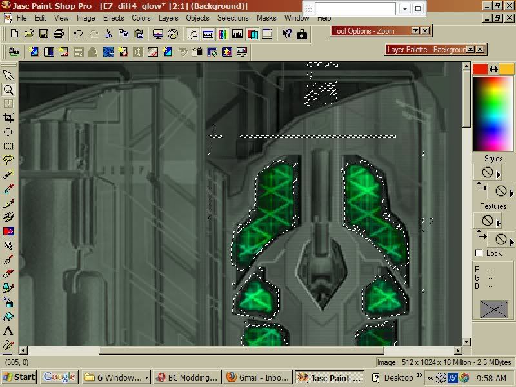The width and height of the screenshot is (516, 387).
Task: Select the Magic Wand tool
Action: pyautogui.click(x=8, y=174)
